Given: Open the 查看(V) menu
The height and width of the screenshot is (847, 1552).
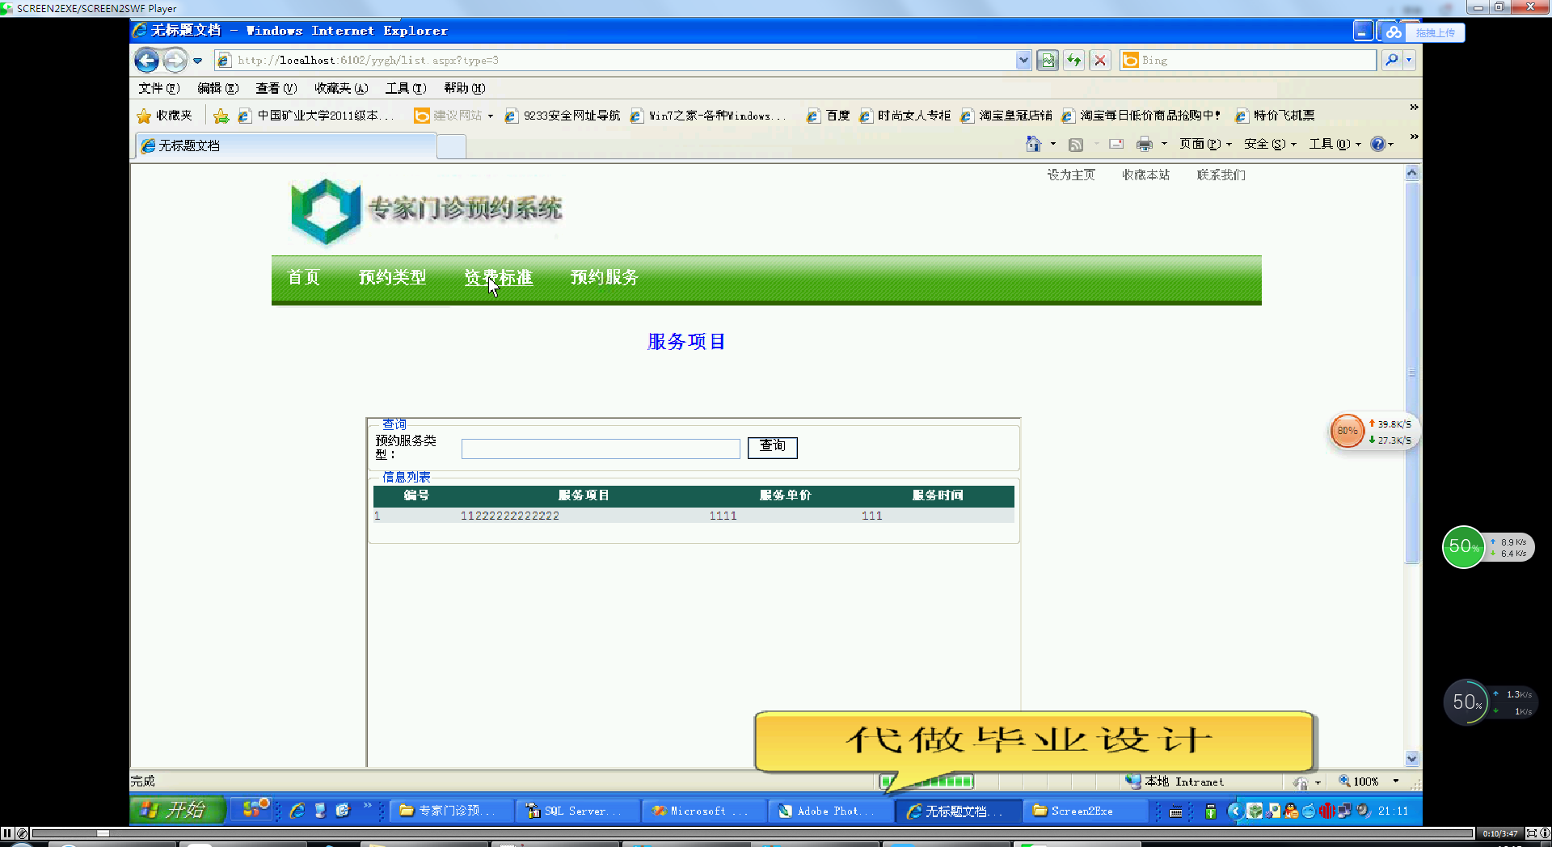Looking at the screenshot, I should point(276,88).
